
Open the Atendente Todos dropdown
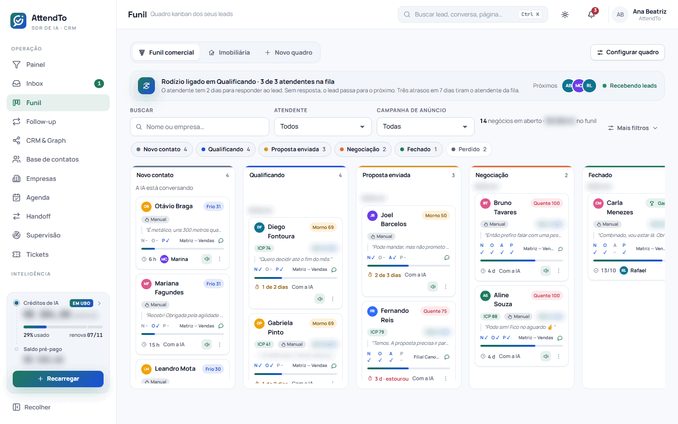[323, 127]
